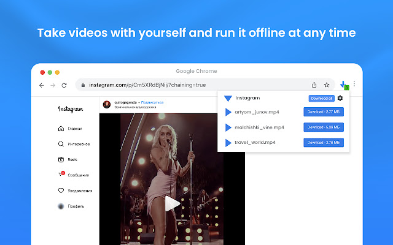This screenshot has height=245, width=393.
Task: Click the Интересное menu label
Action: click(x=79, y=145)
